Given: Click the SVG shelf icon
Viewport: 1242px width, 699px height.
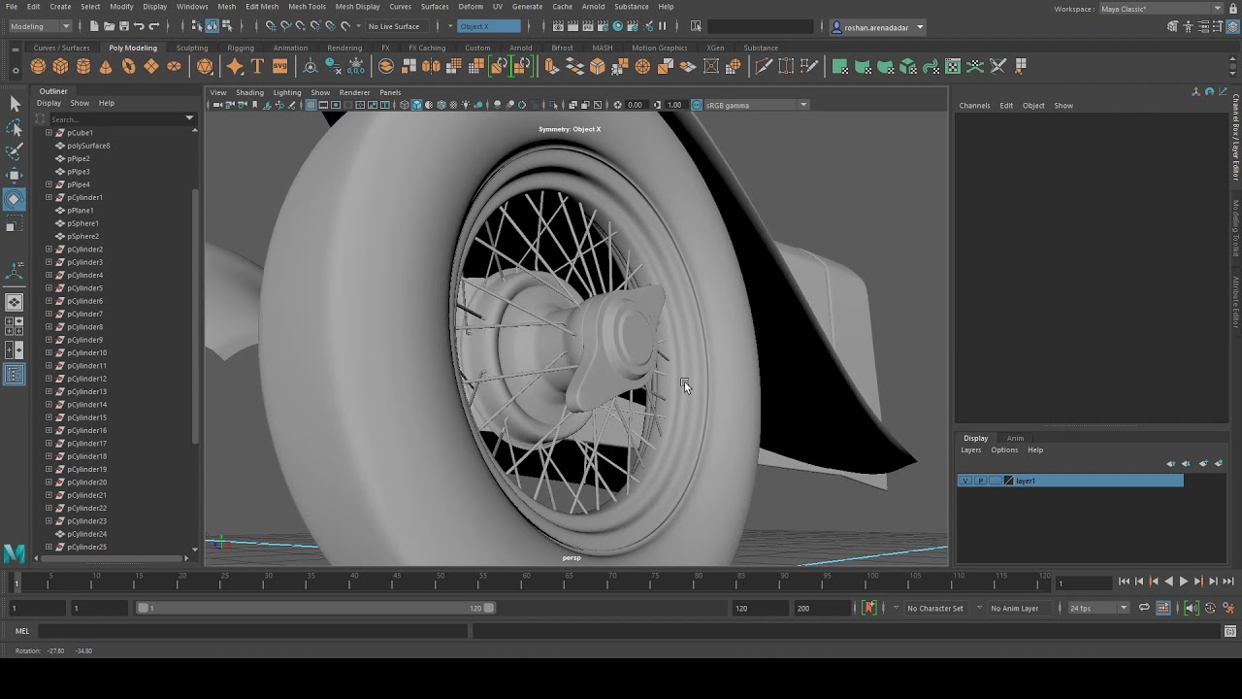Looking at the screenshot, I should pos(279,66).
